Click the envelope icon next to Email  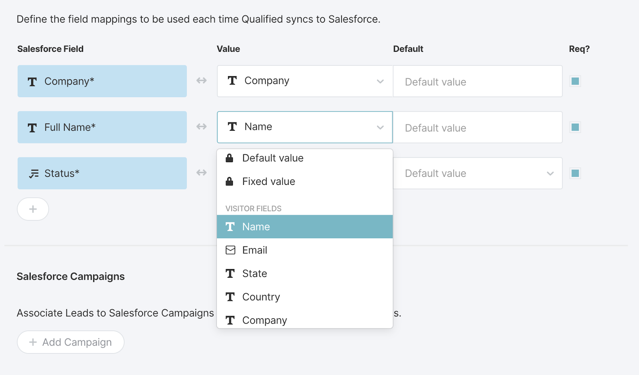pos(230,250)
